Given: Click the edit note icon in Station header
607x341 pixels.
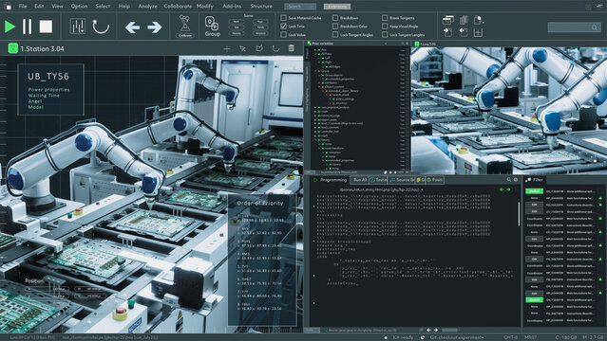Looking at the screenshot, I should tap(259, 48).
